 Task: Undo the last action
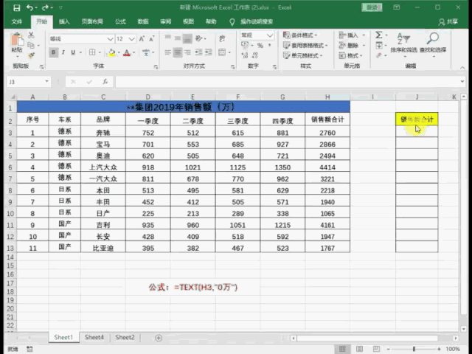point(29,7)
